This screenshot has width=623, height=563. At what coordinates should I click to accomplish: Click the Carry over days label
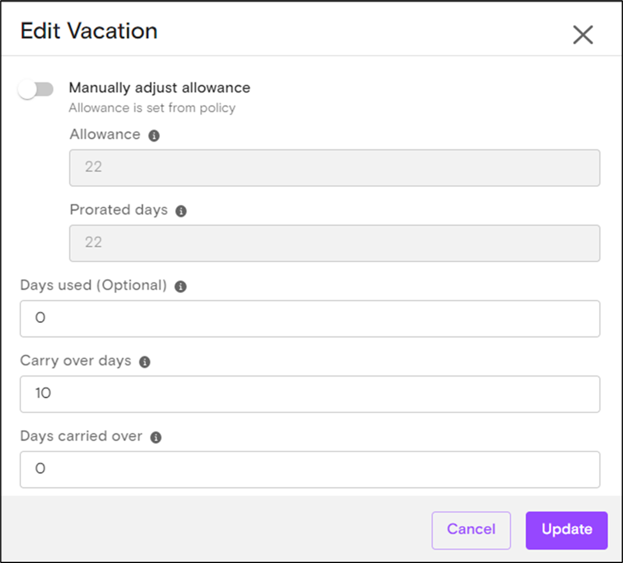[75, 361]
